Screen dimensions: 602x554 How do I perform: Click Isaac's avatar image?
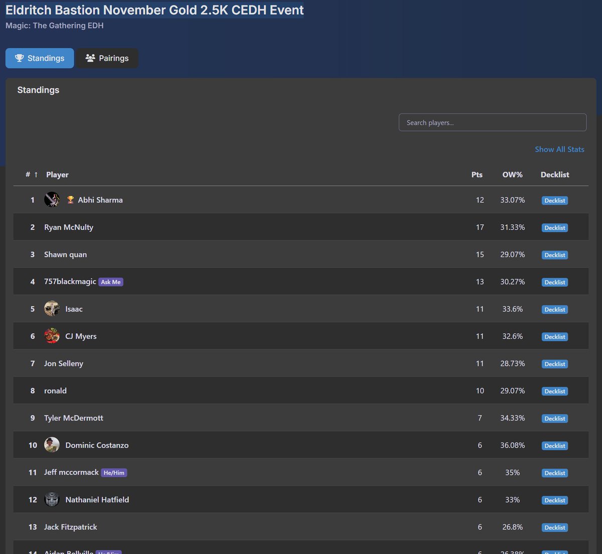52,309
